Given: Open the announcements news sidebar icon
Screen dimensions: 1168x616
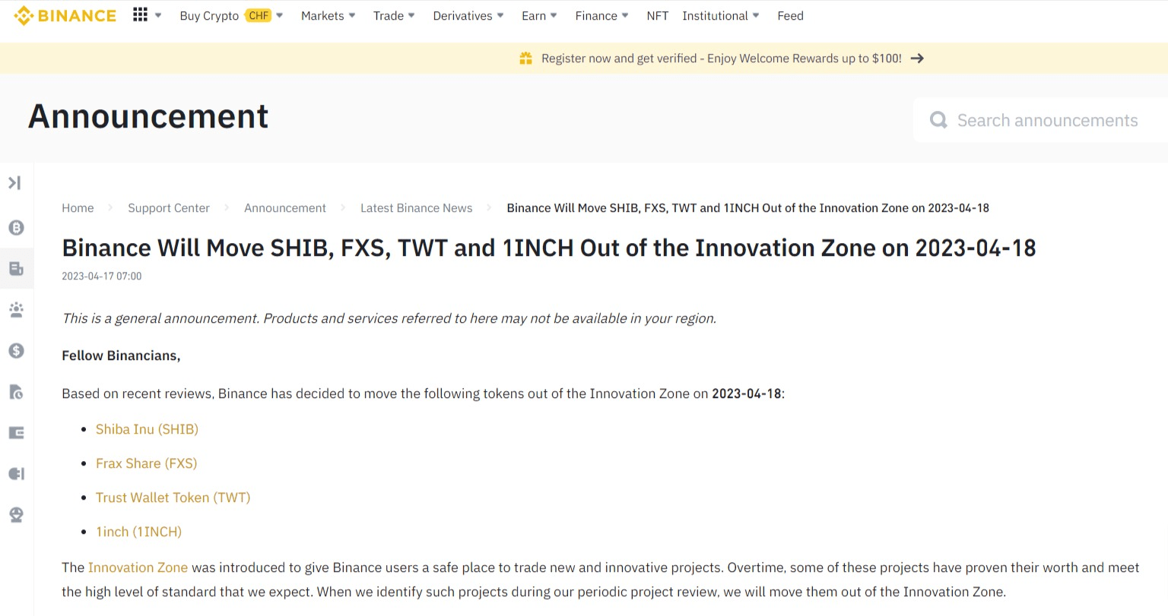Looking at the screenshot, I should [16, 268].
